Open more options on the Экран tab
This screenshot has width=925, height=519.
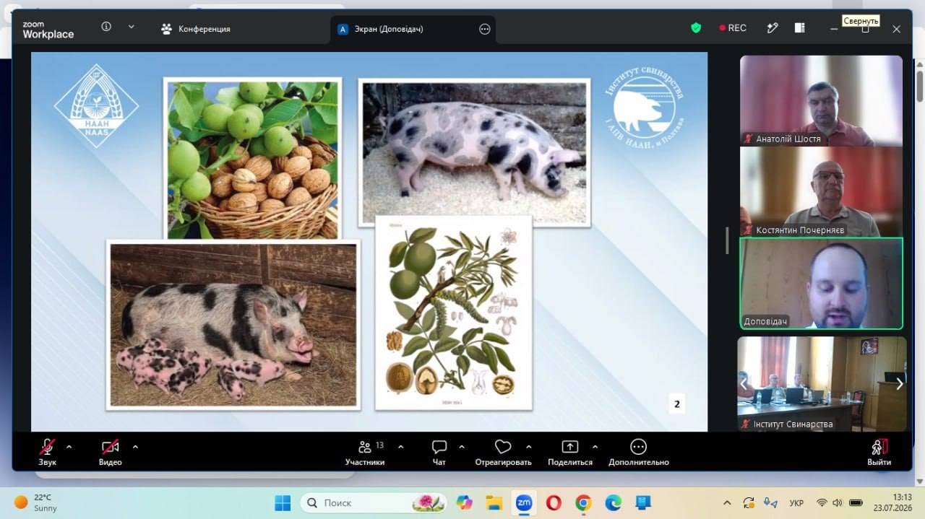(x=485, y=29)
